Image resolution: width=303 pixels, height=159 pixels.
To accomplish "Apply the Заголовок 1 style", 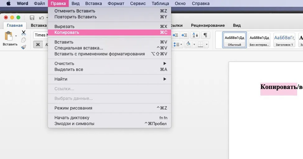I will point(284,40).
